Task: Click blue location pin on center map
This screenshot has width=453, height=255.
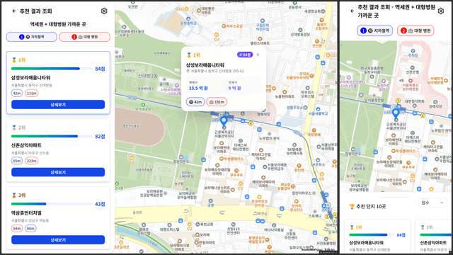Action: pyautogui.click(x=224, y=122)
